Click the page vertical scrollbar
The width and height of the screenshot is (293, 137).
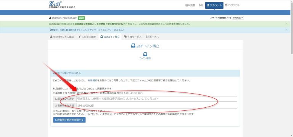[291, 28]
